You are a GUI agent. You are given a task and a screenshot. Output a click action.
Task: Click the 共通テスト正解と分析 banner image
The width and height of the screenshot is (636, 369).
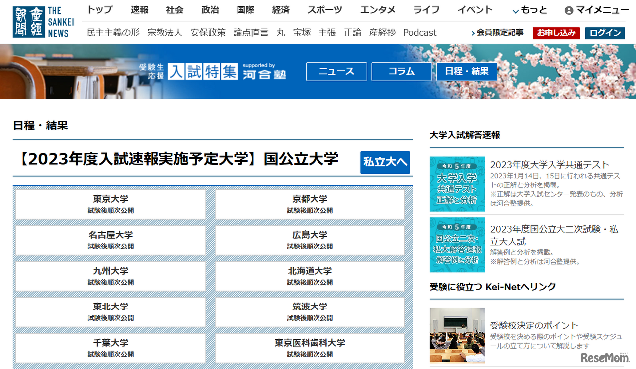(x=457, y=184)
